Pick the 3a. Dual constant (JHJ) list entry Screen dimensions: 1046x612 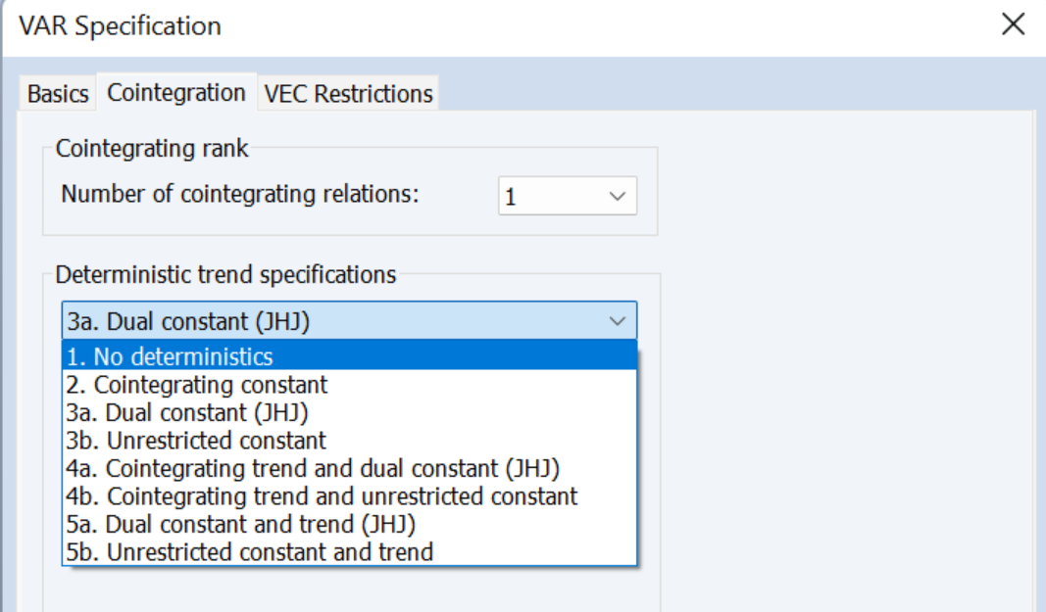pos(349,412)
